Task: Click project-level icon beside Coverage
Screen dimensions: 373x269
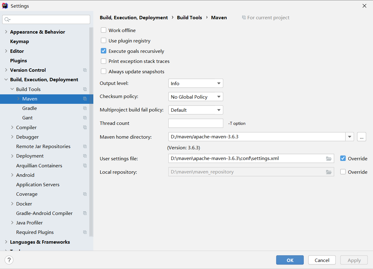Action: [x=85, y=194]
